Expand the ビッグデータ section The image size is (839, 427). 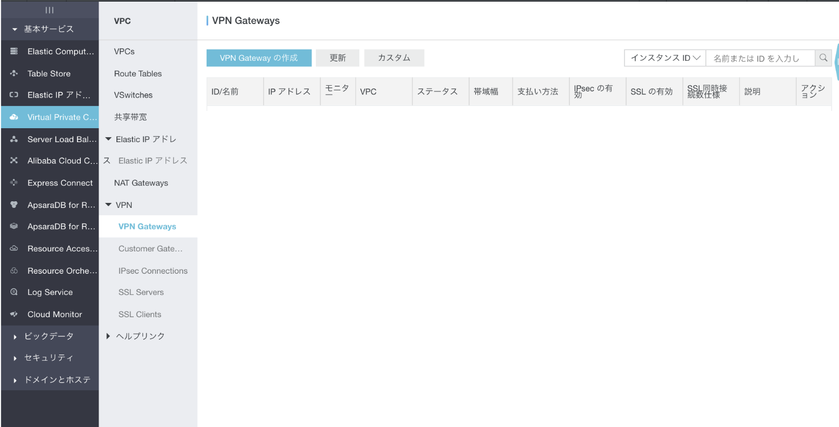click(x=15, y=337)
